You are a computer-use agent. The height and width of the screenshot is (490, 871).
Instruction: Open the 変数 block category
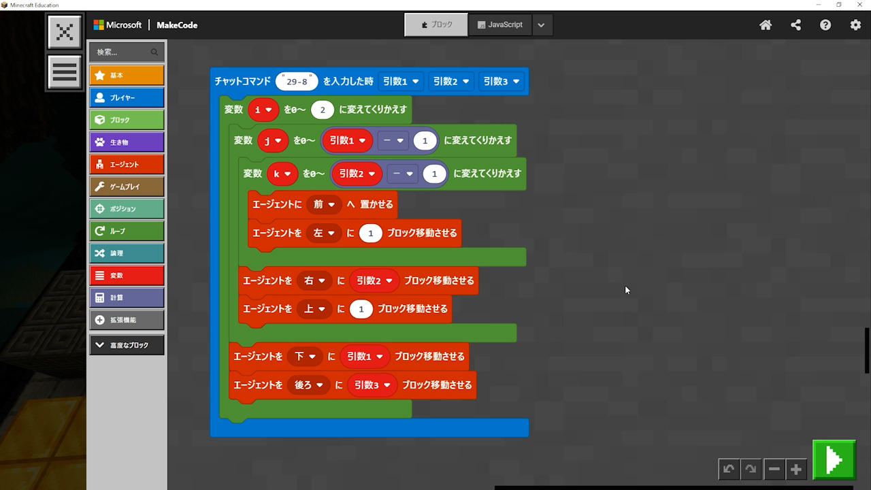(127, 276)
